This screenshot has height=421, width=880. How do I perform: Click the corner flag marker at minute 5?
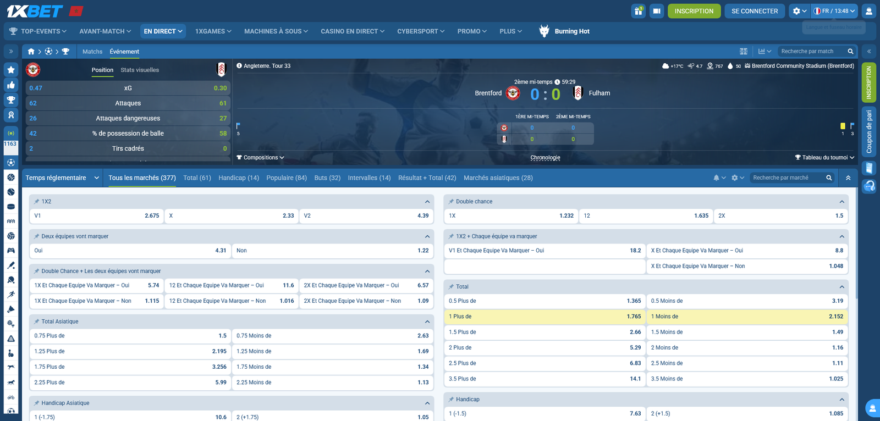point(238,126)
